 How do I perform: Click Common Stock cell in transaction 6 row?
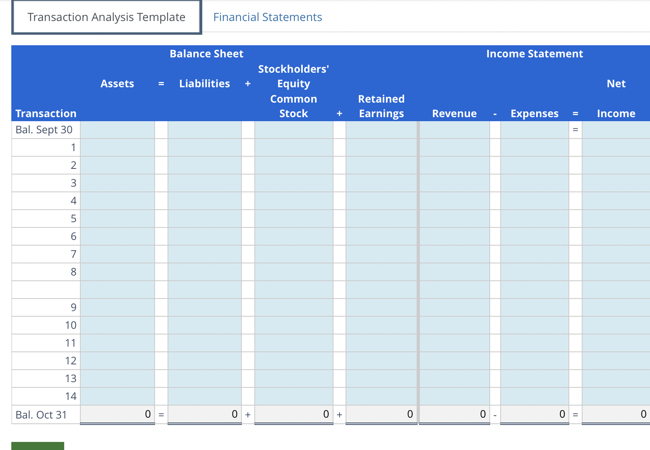[294, 236]
